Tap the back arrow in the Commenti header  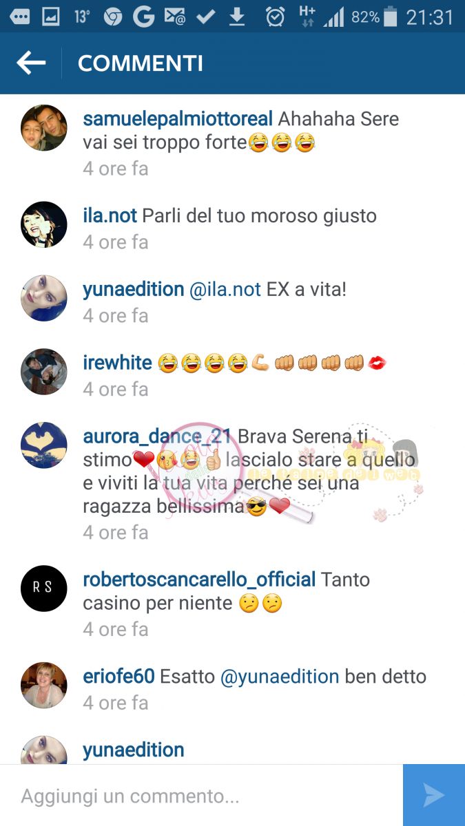tap(31, 63)
